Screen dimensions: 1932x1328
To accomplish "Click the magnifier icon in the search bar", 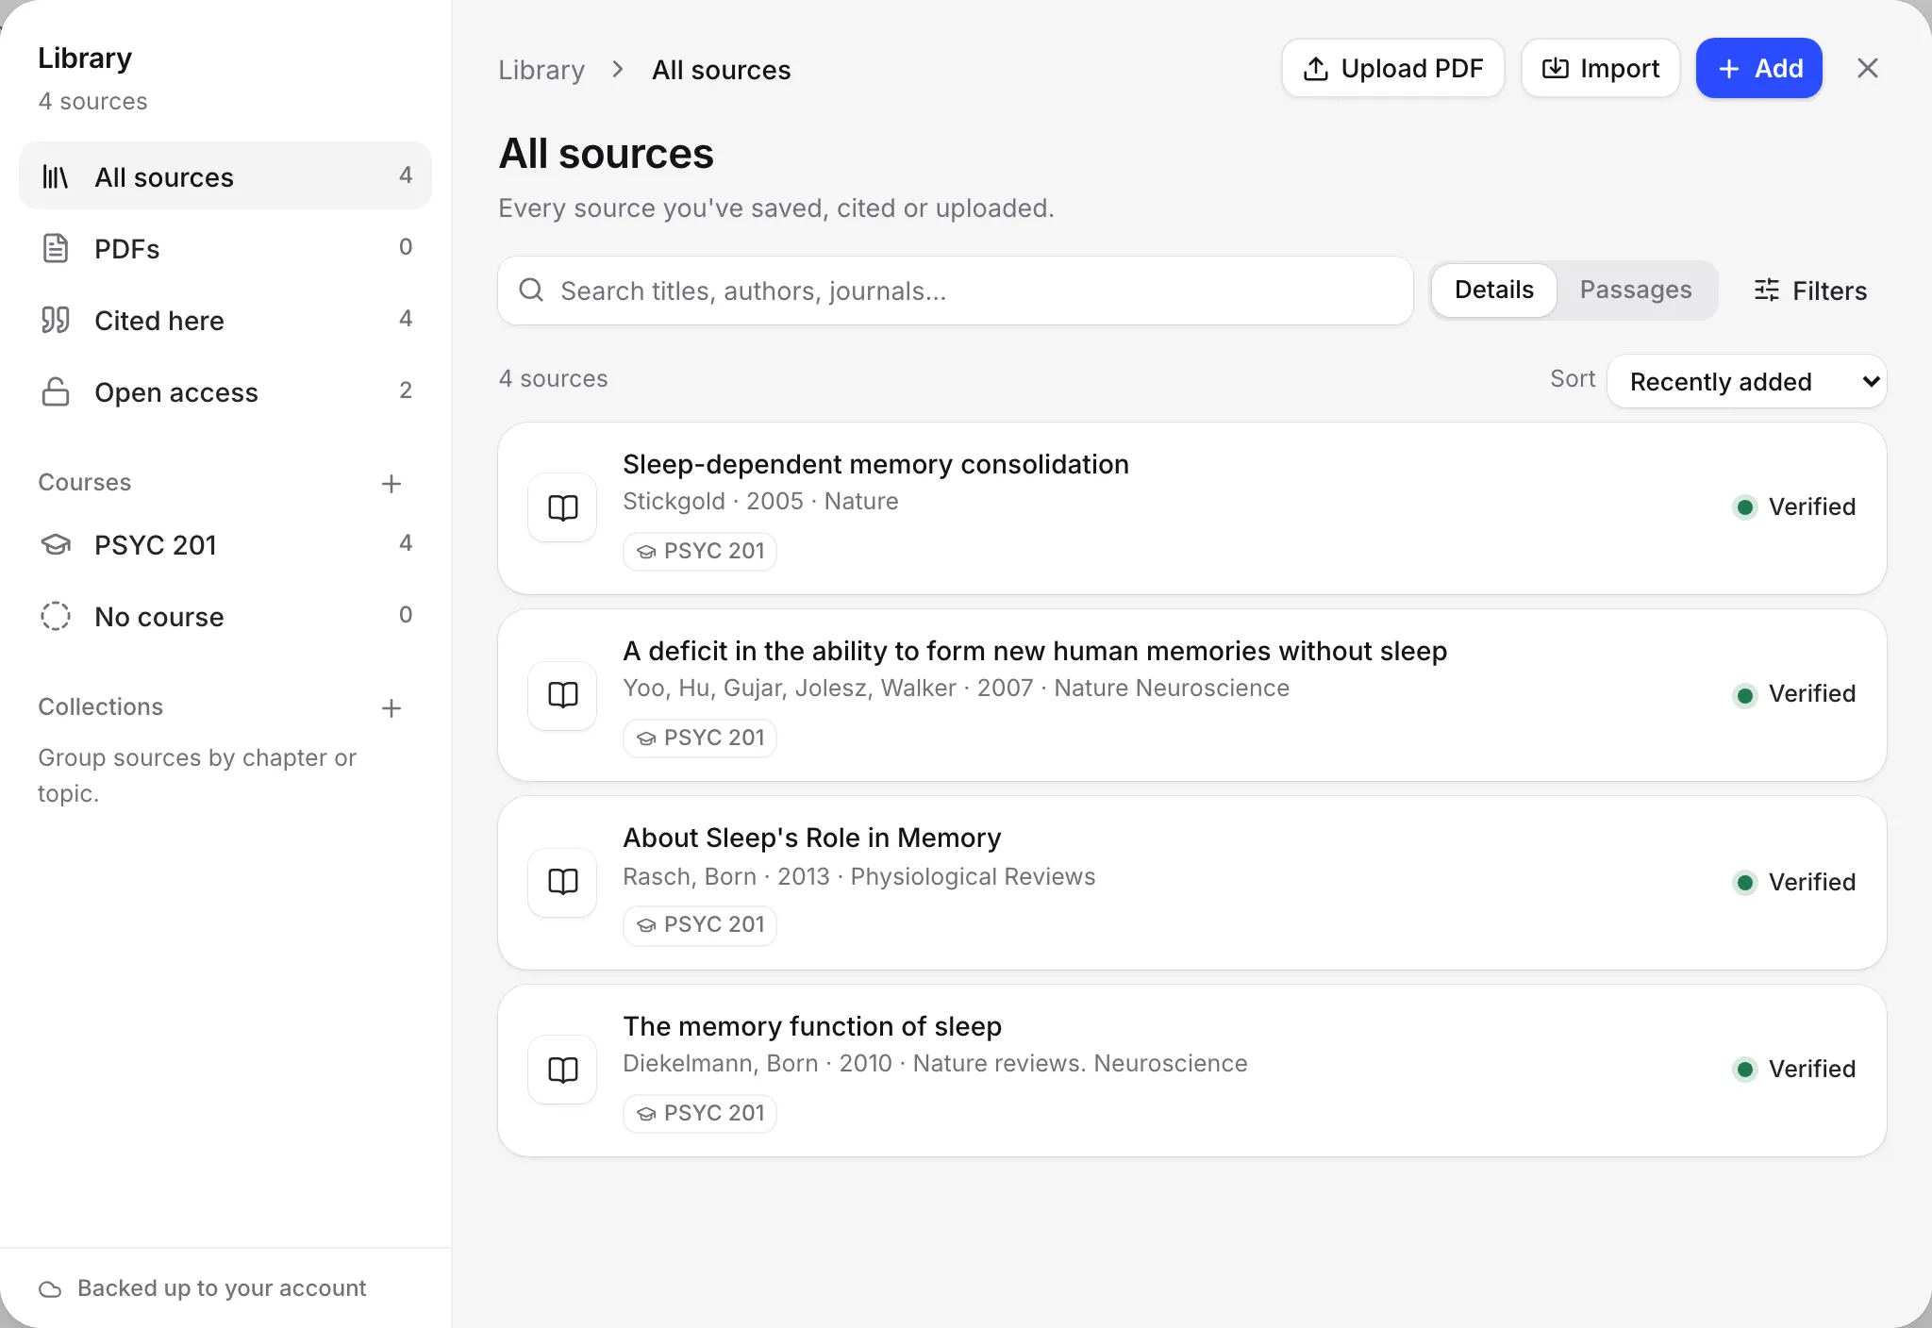I will (x=531, y=290).
